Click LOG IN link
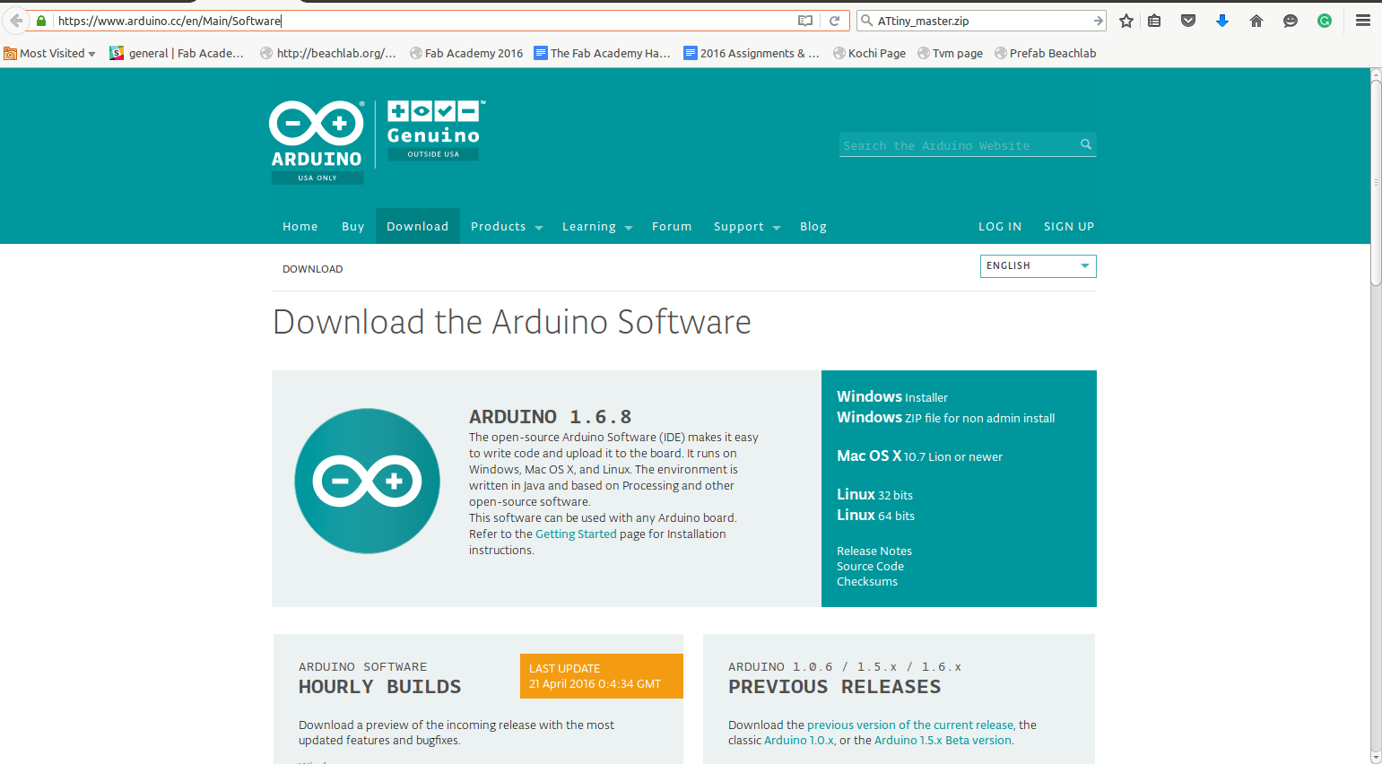 1000,226
